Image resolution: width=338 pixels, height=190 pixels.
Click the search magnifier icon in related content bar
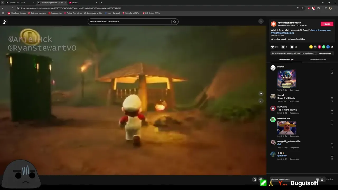(175, 22)
